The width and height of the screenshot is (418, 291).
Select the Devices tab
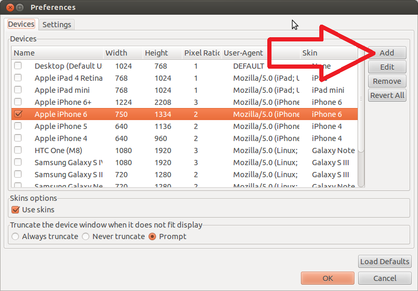pyautogui.click(x=21, y=24)
